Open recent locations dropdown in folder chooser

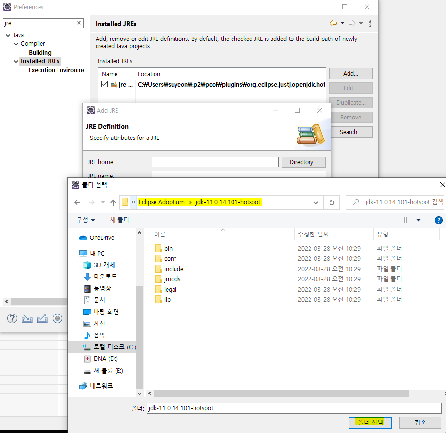[103, 202]
